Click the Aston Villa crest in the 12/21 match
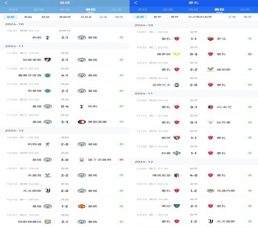The image size is (258, 227). pyautogui.click(x=47, y=222)
